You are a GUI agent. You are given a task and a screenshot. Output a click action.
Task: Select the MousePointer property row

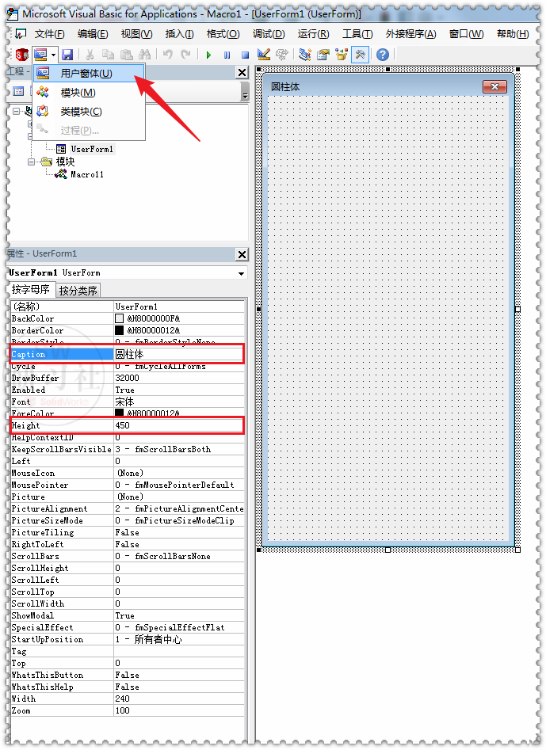128,485
